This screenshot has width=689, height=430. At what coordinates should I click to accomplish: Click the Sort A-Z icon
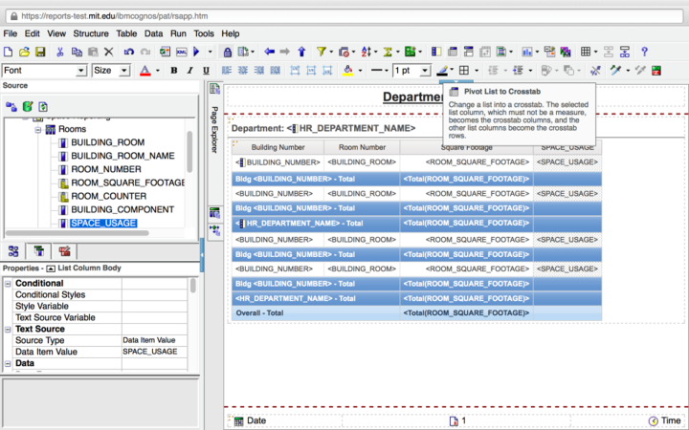pos(366,52)
